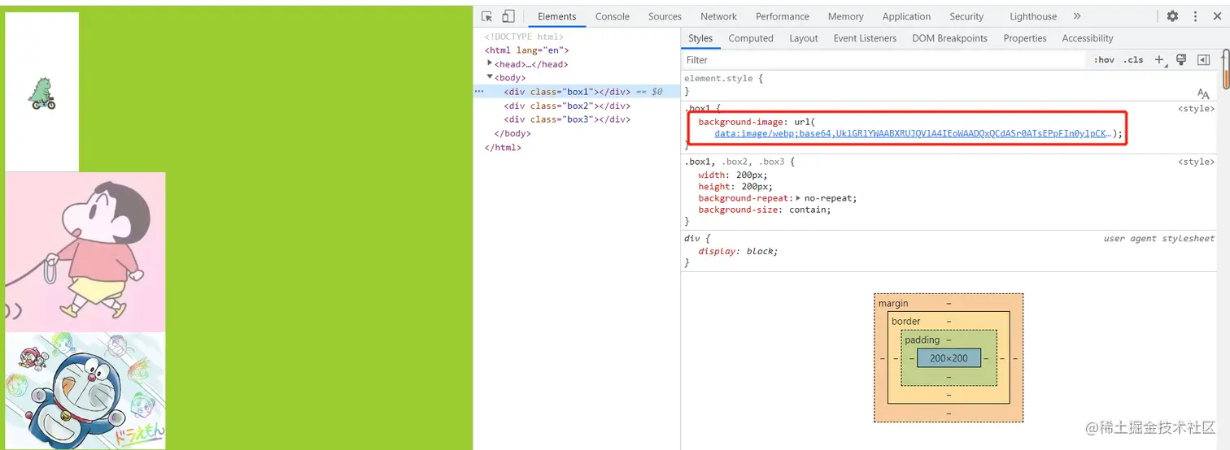Open the DOM Breakpoints sub-tab
The height and width of the screenshot is (450, 1230).
pos(949,38)
